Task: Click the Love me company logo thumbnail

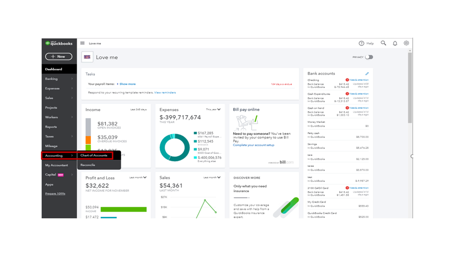Action: [87, 57]
